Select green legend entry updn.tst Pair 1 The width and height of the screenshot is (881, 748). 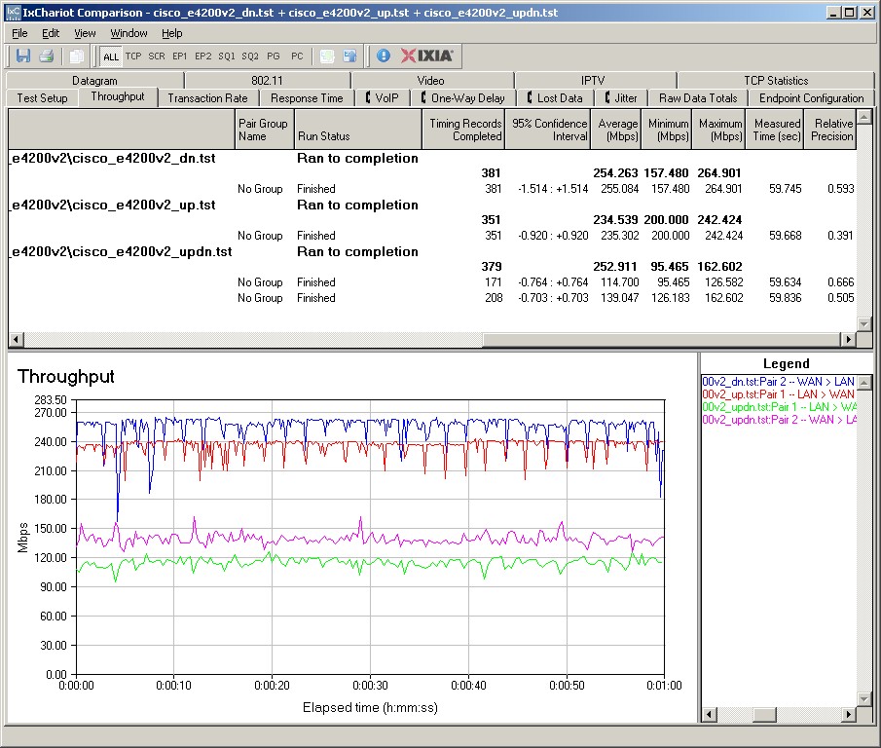point(778,406)
